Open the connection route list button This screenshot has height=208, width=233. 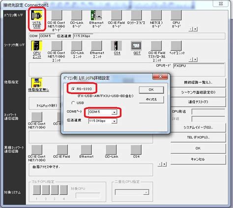click(x=198, y=82)
